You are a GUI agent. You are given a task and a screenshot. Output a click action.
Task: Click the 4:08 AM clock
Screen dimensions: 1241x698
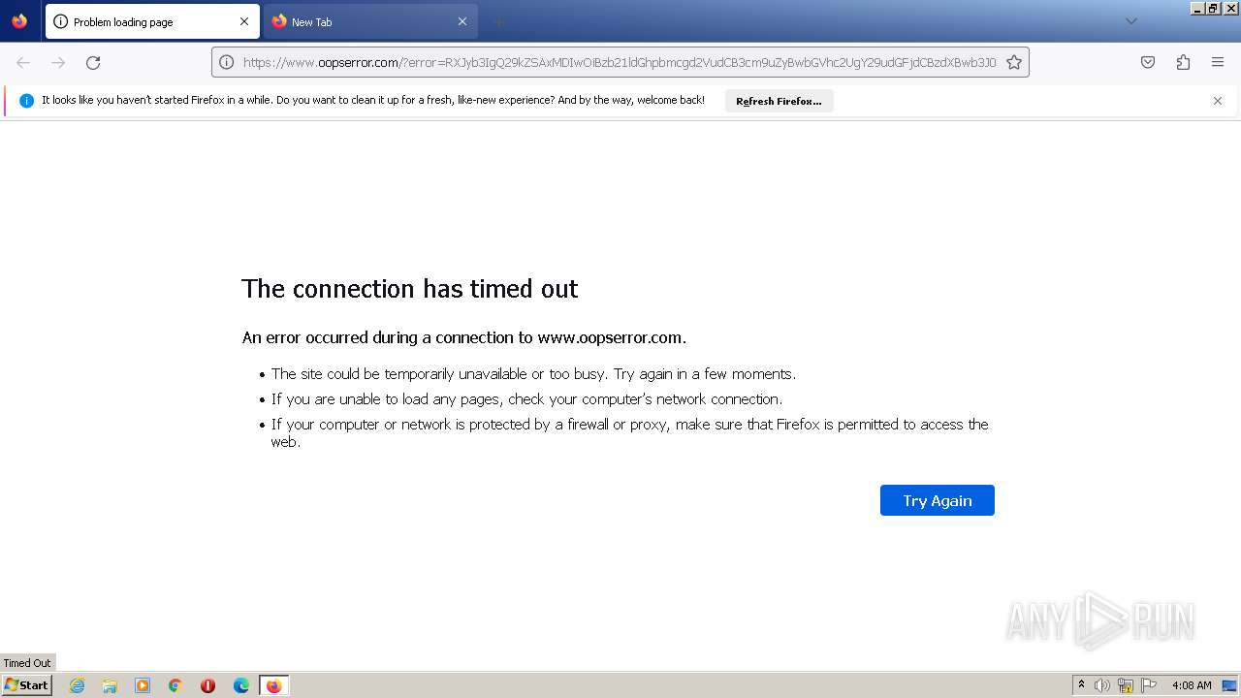point(1192,685)
